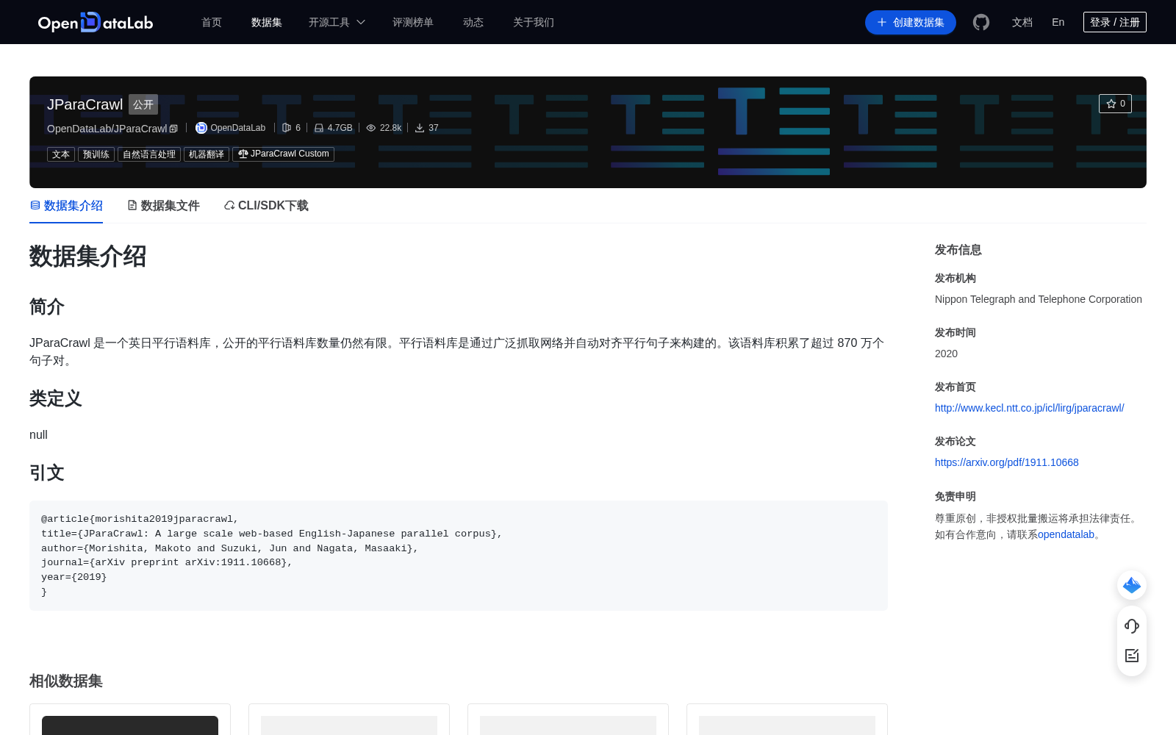Open 数据集 in the top navigation
The image size is (1176, 735).
point(267,22)
